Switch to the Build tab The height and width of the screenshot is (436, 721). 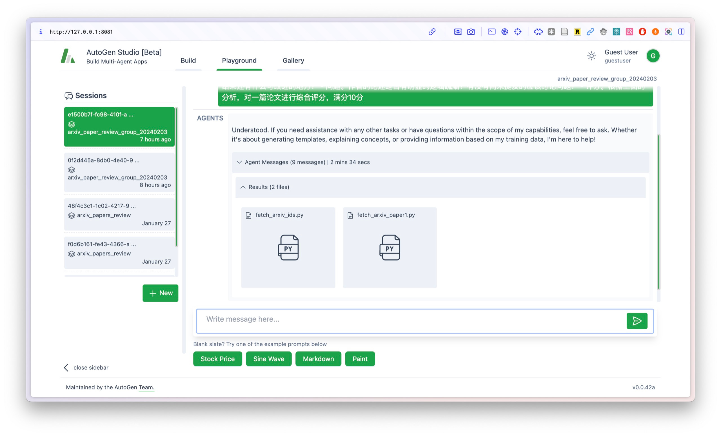(x=188, y=61)
